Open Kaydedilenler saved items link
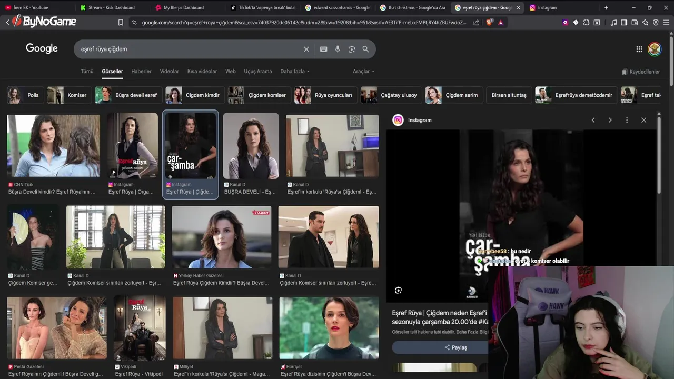The height and width of the screenshot is (379, 674). coord(641,72)
